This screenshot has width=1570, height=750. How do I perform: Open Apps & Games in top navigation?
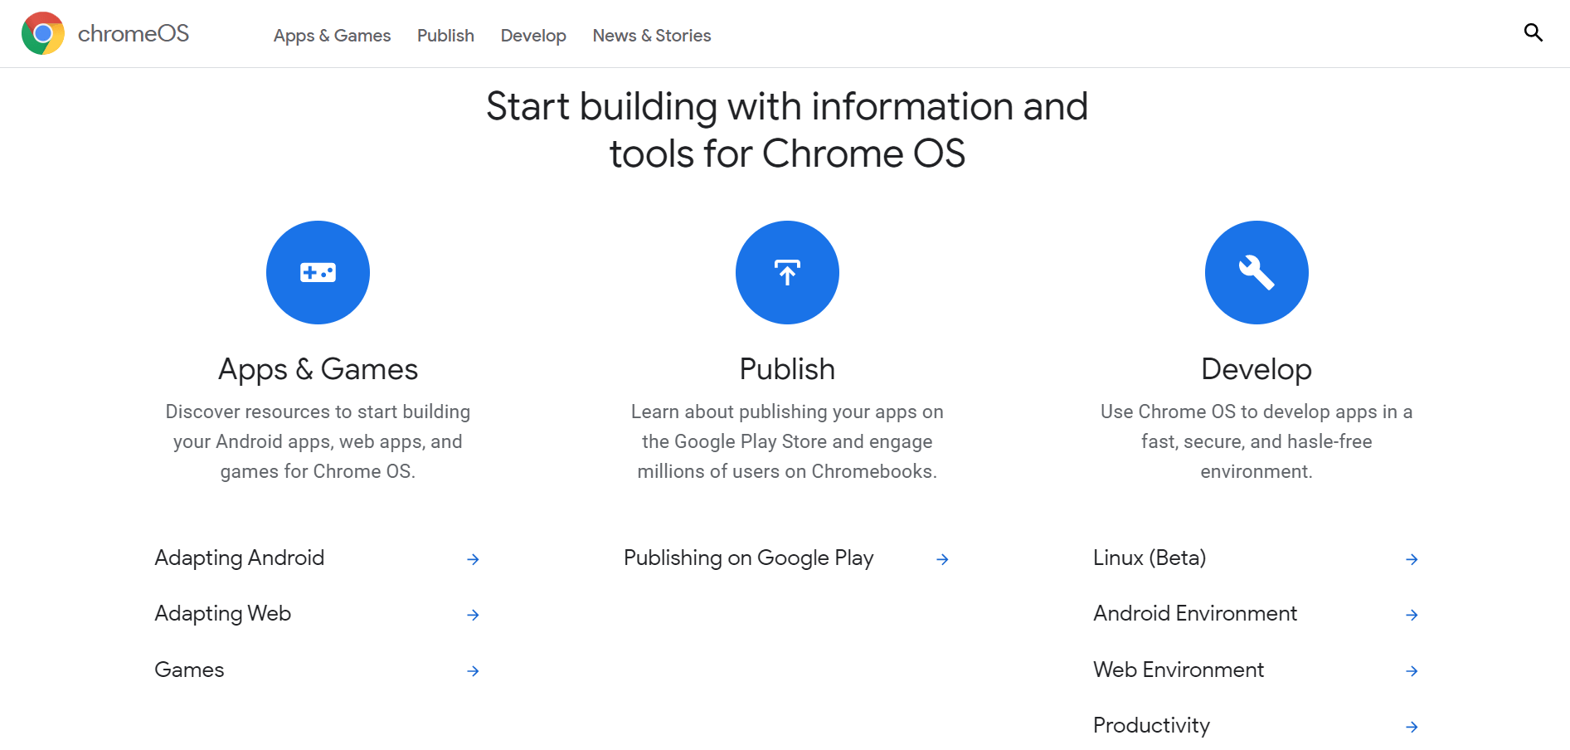point(332,36)
